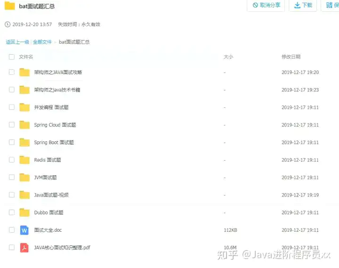
Task: Click the share time 2019-12-20 13:57
Action: pos(32,24)
